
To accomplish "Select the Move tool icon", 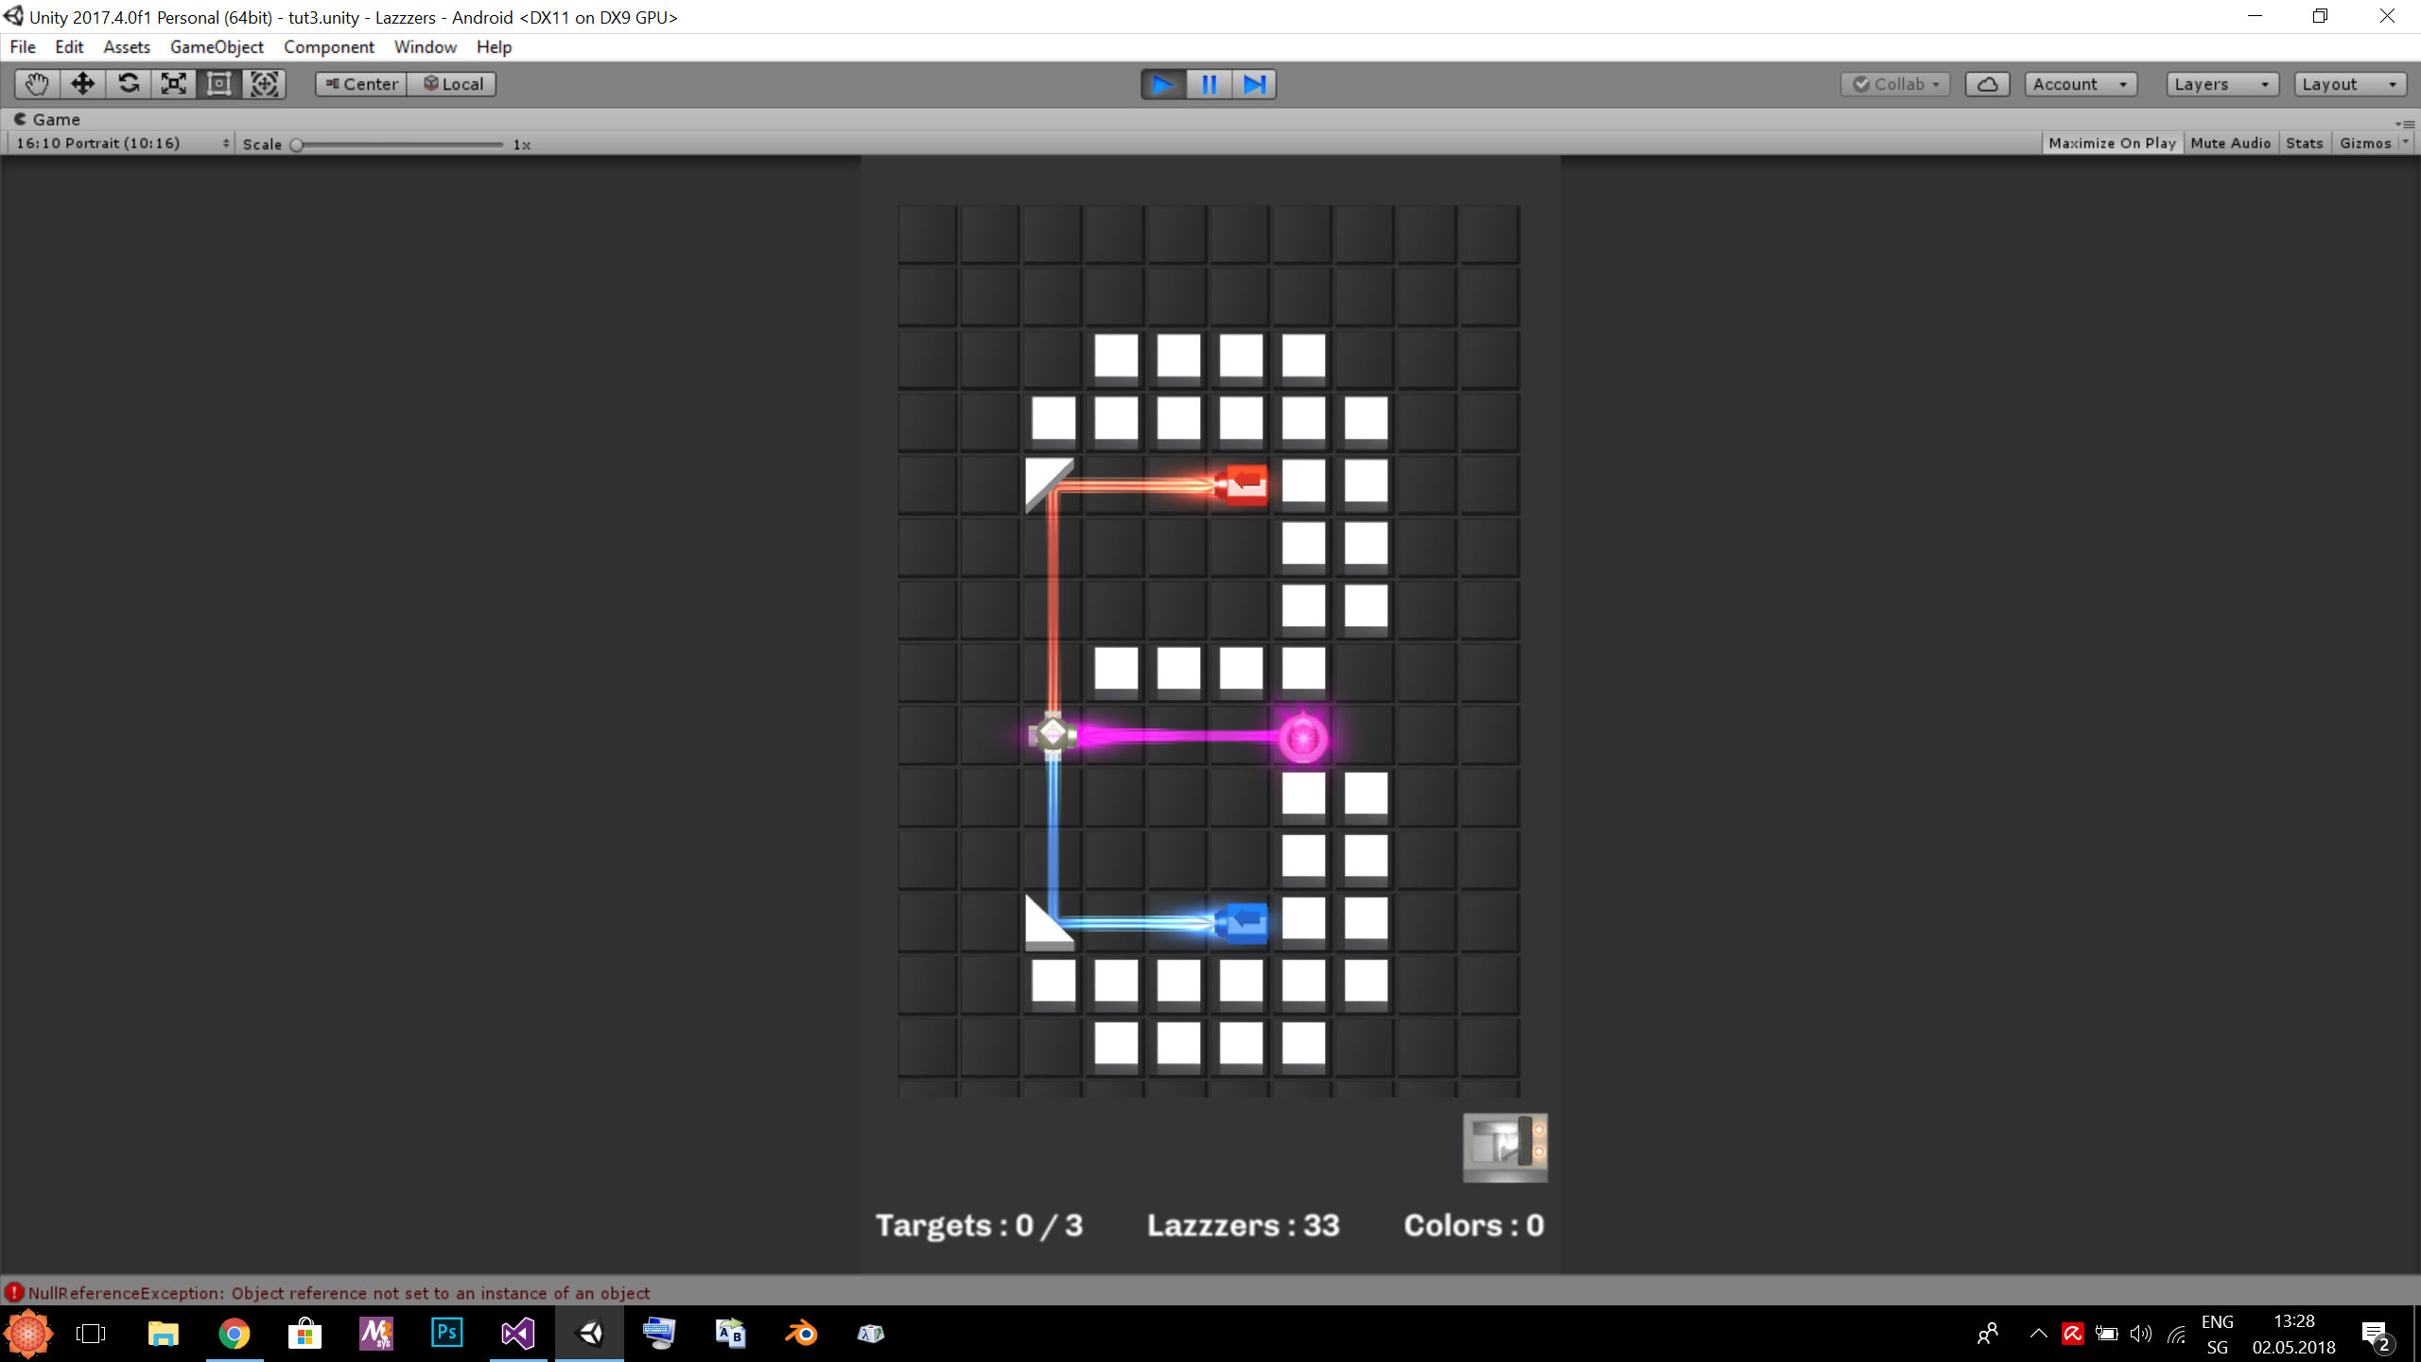I will (82, 84).
